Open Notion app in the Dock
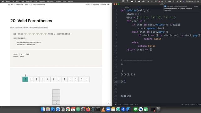 63,110
